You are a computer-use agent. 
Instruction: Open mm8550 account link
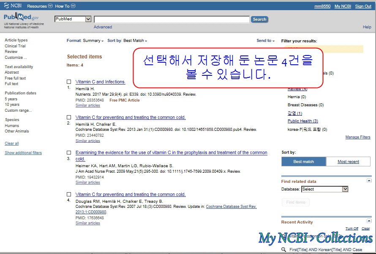click(322, 6)
